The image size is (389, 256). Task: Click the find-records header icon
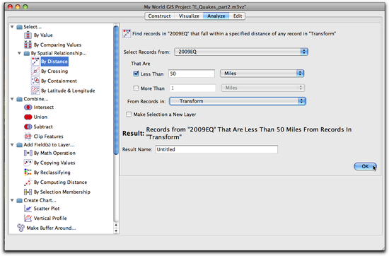click(127, 33)
